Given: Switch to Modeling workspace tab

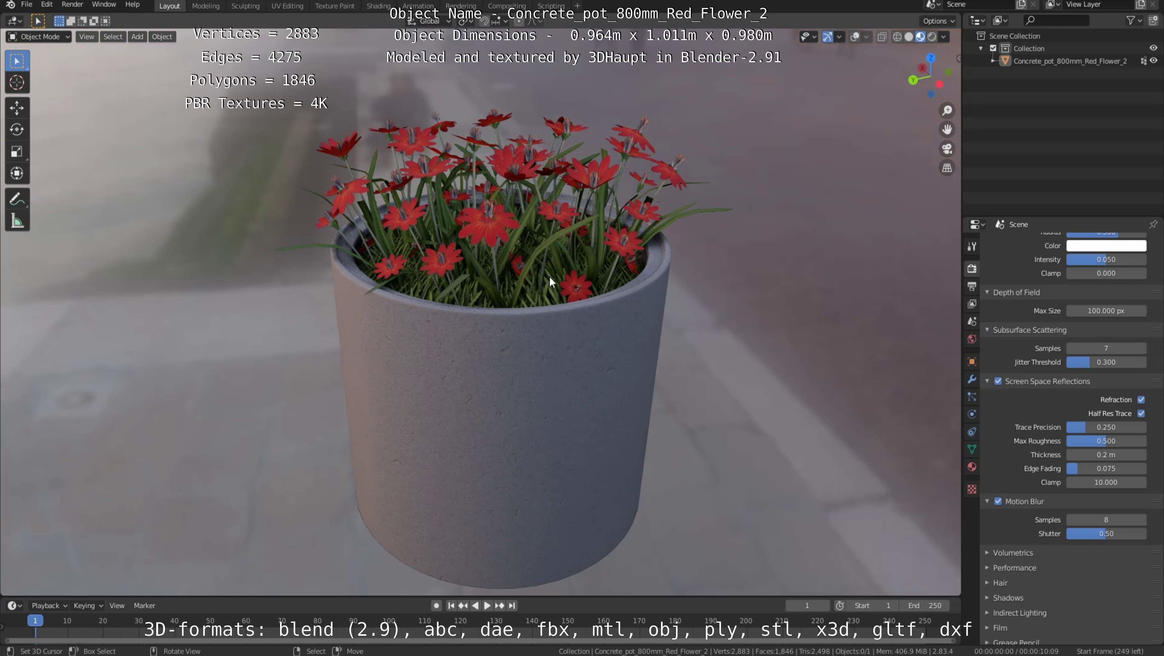Looking at the screenshot, I should click(206, 6).
